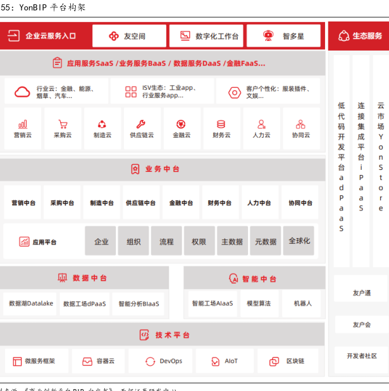
Task: Select the 营销中台 tile
Action: [23, 203]
